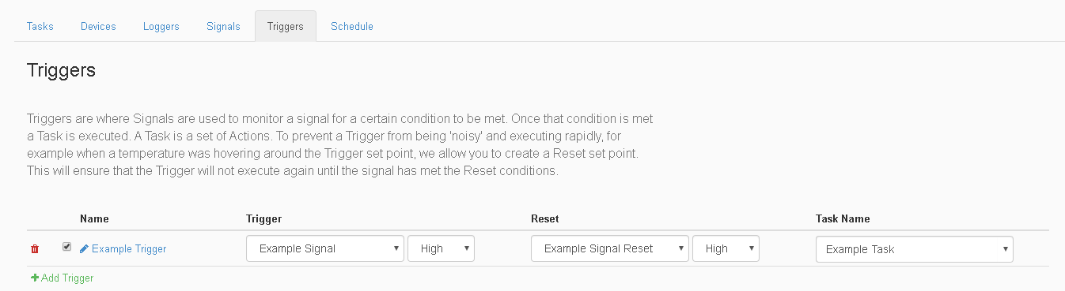Screen dimensions: 1065x291
Task: Open the Loggers tab
Action: tap(161, 26)
